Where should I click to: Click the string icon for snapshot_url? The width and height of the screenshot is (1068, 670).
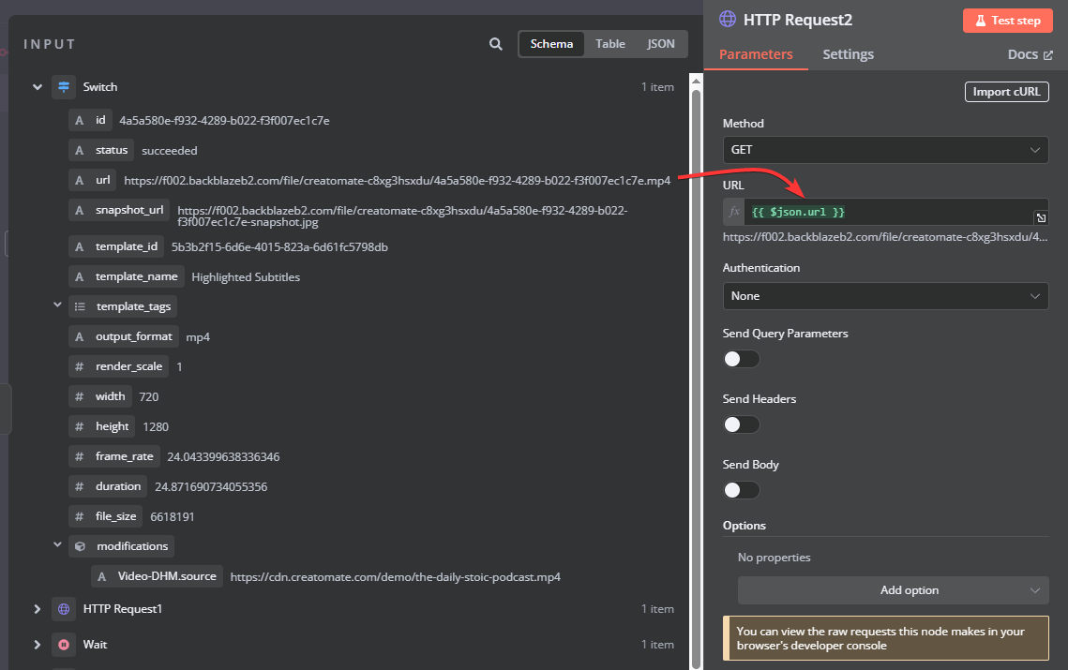(x=80, y=211)
